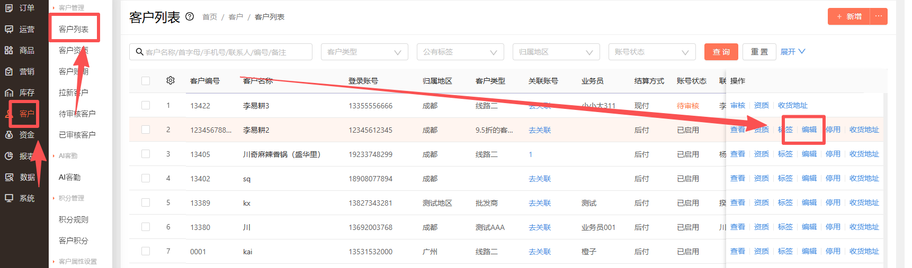Image resolution: width=912 pixels, height=268 pixels.
Task: Open the 账号状态 dropdown
Action: pos(652,52)
